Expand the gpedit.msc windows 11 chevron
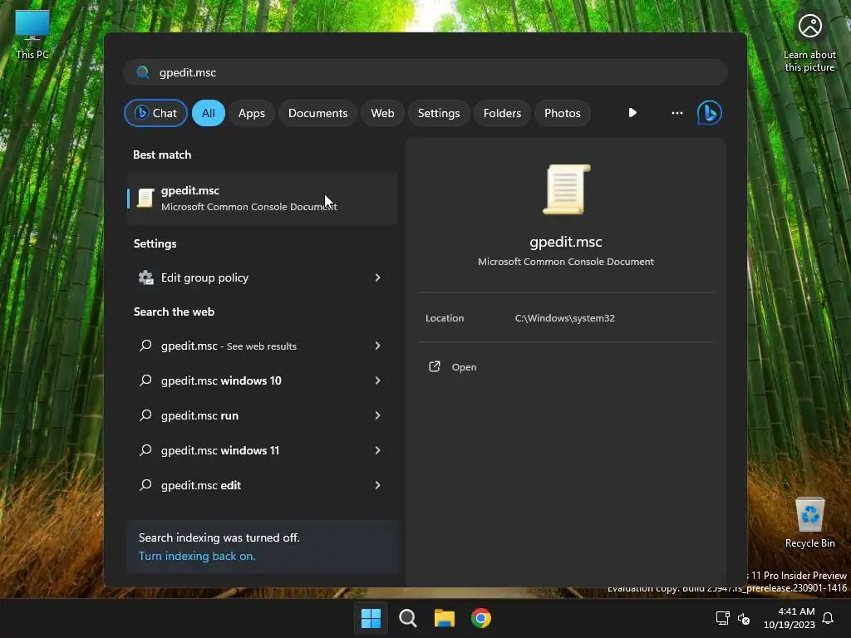The width and height of the screenshot is (851, 638). [x=378, y=450]
